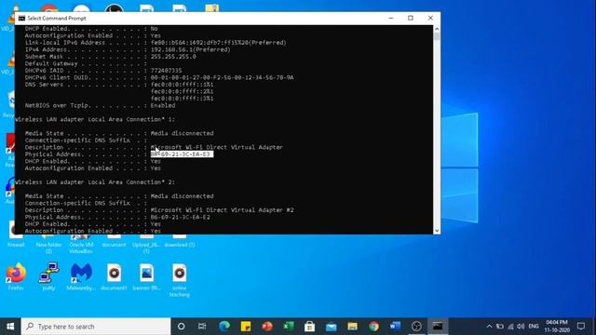596x335 pixels.
Task: Select the document1 desktop file
Action: pos(114,277)
